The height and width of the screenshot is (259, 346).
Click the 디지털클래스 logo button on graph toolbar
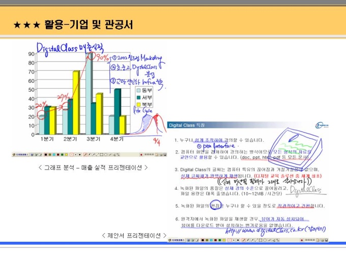pos(20,154)
